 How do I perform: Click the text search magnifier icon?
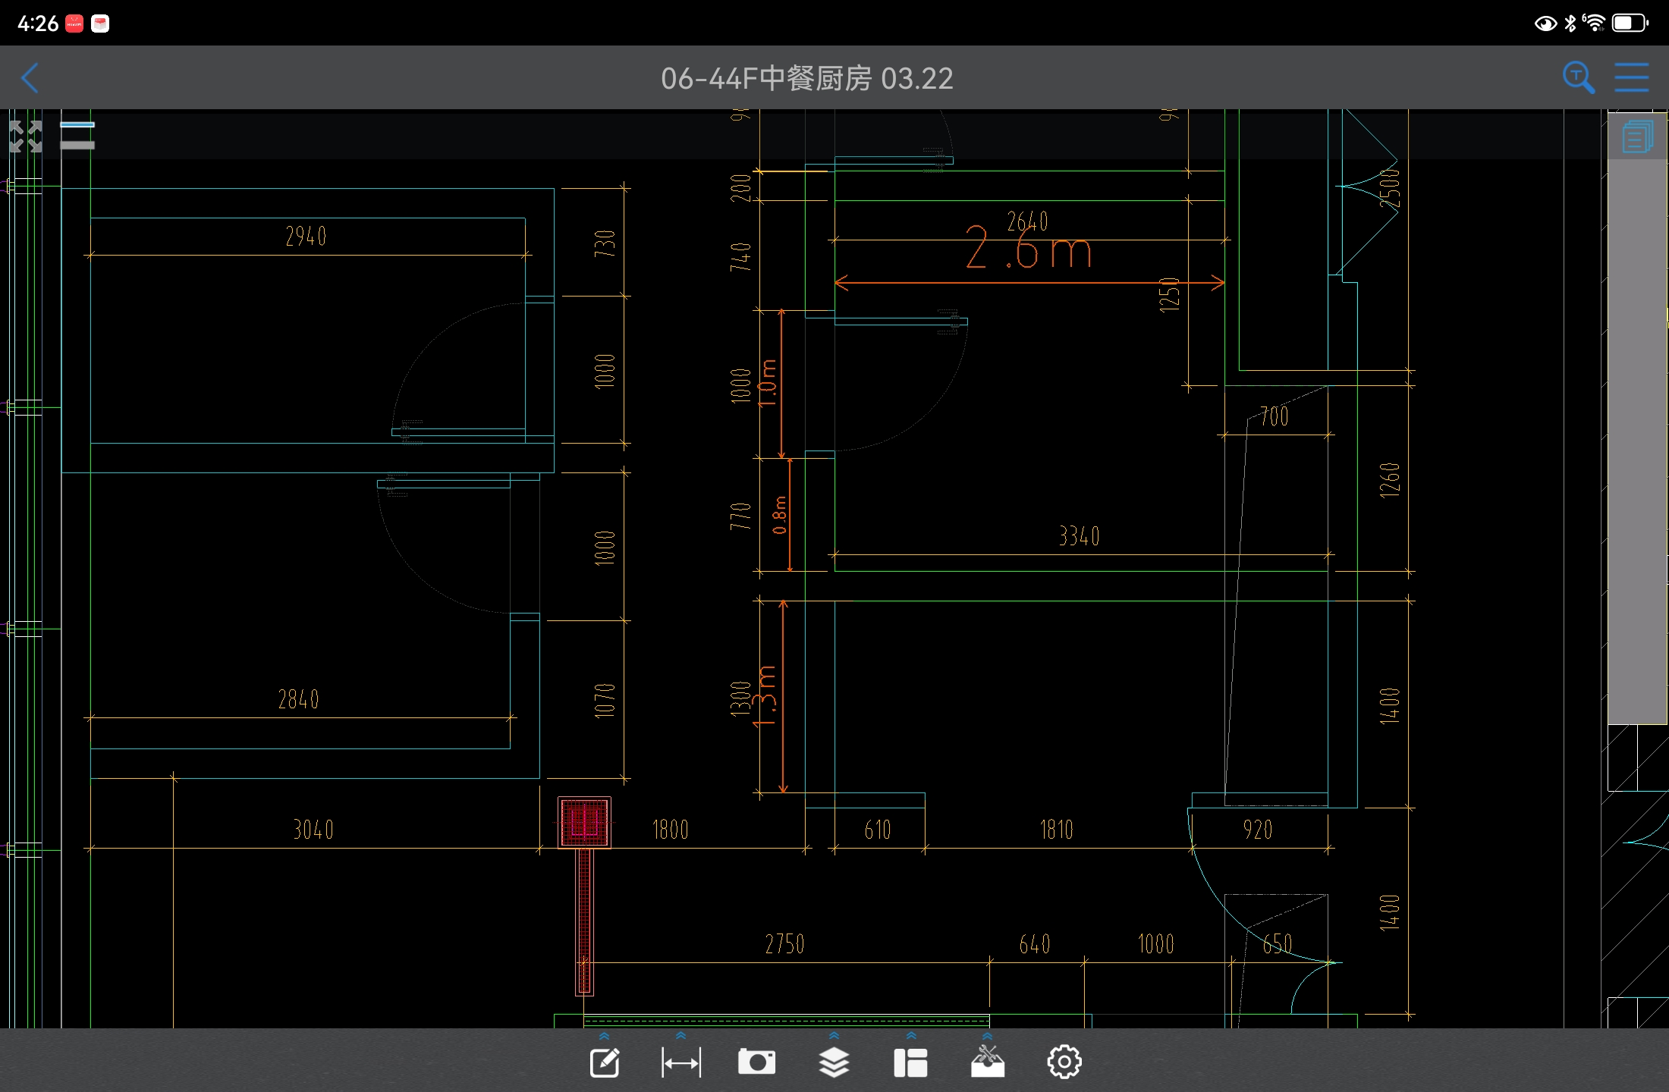tap(1578, 77)
